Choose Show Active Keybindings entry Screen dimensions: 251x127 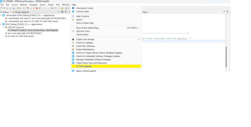pyautogui.click(x=106, y=28)
